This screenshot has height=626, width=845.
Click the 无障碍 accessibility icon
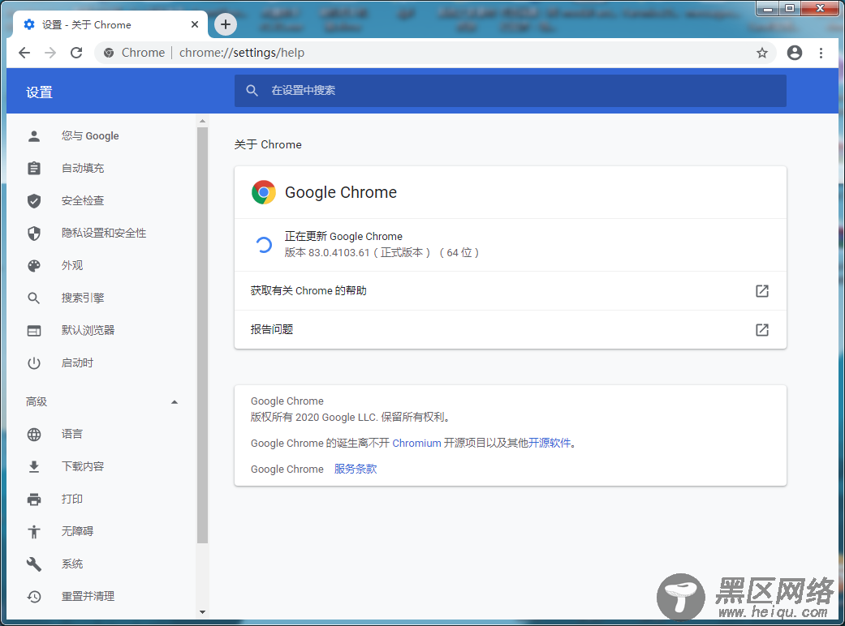[34, 532]
